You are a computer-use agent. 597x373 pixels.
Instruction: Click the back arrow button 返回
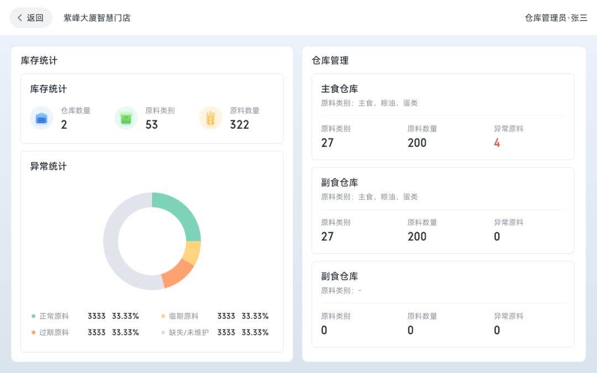click(30, 18)
